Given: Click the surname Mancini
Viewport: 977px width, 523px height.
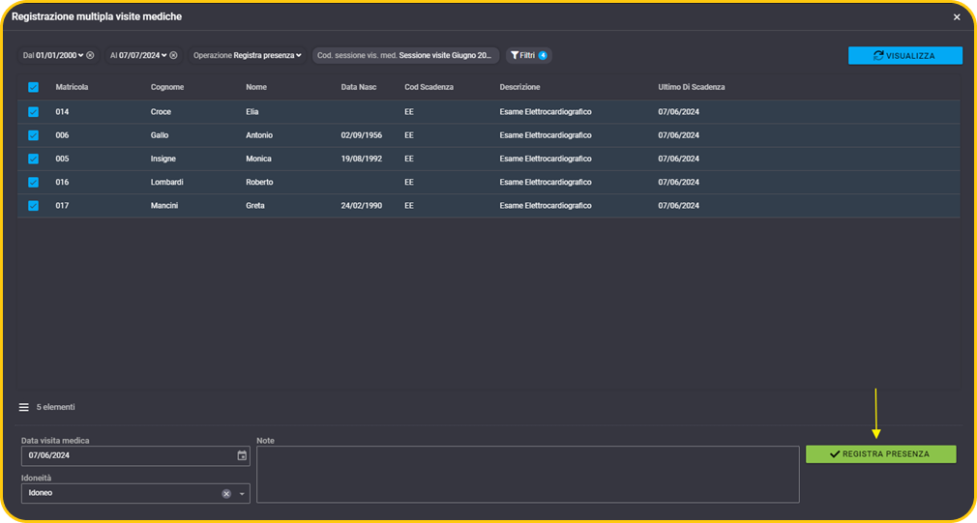Looking at the screenshot, I should pos(164,206).
